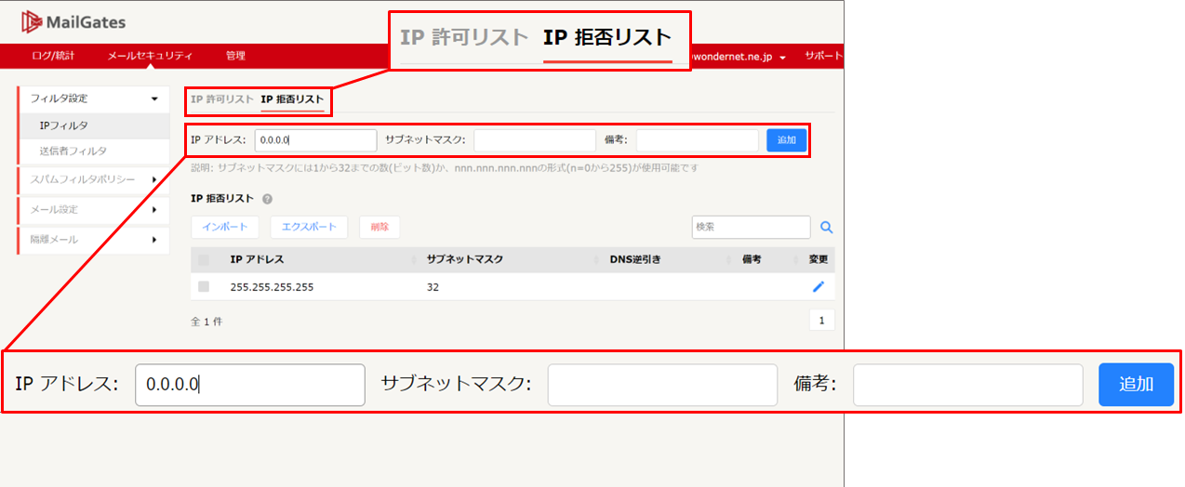Viewport: 1185px width, 487px height.
Task: Click the MailGates logo icon
Action: (33, 21)
